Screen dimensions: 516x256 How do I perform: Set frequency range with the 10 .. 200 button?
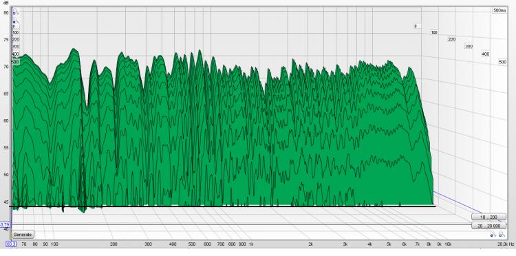point(488,217)
